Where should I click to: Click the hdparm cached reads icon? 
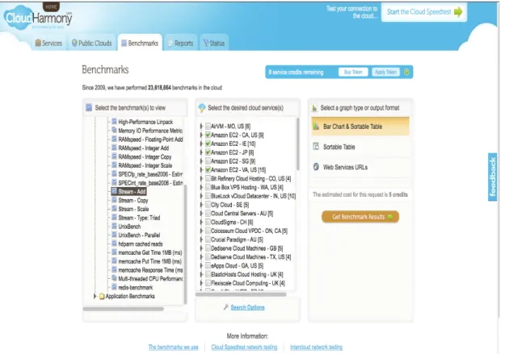[x=114, y=244]
